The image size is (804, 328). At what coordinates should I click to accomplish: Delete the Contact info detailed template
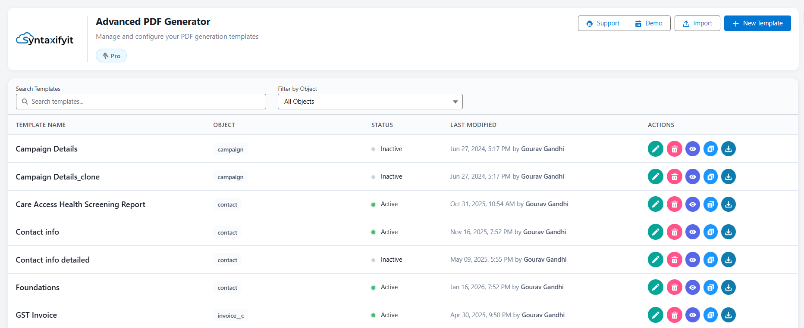[x=674, y=260]
